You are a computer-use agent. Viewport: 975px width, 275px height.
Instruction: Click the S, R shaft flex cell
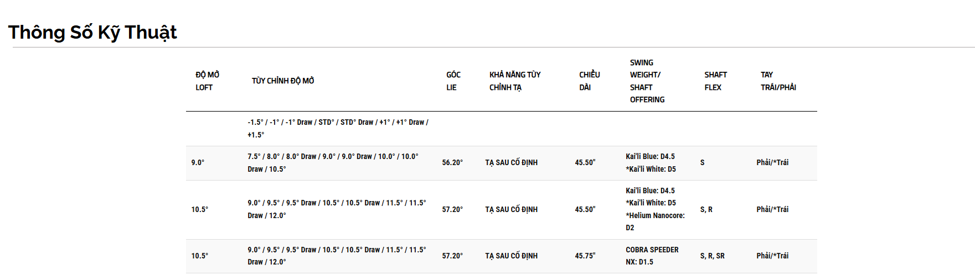coord(706,209)
